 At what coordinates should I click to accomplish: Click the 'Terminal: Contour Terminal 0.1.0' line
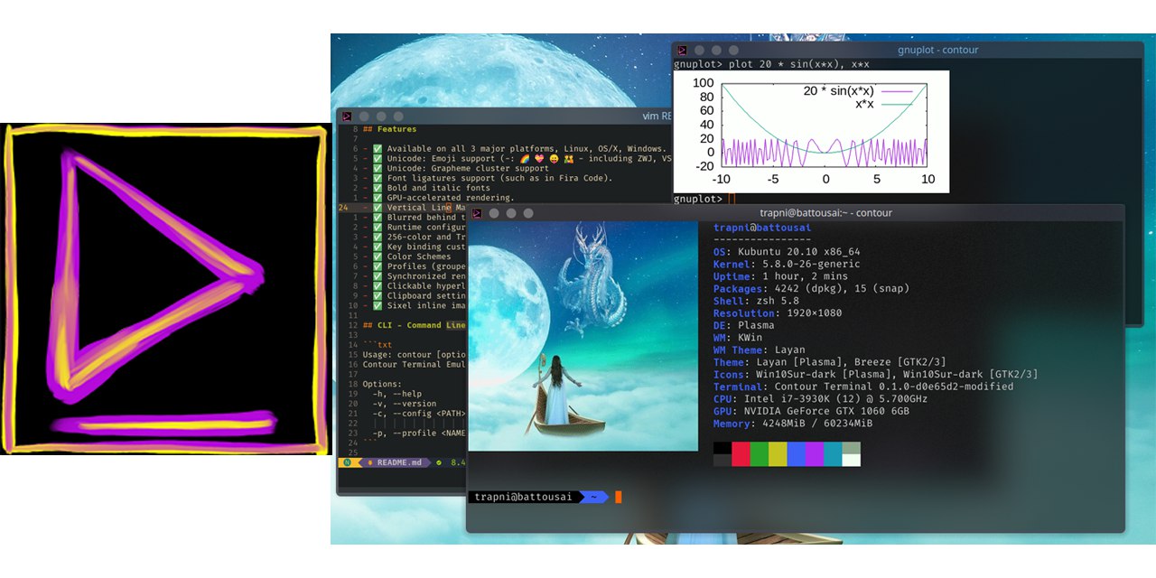click(x=863, y=387)
